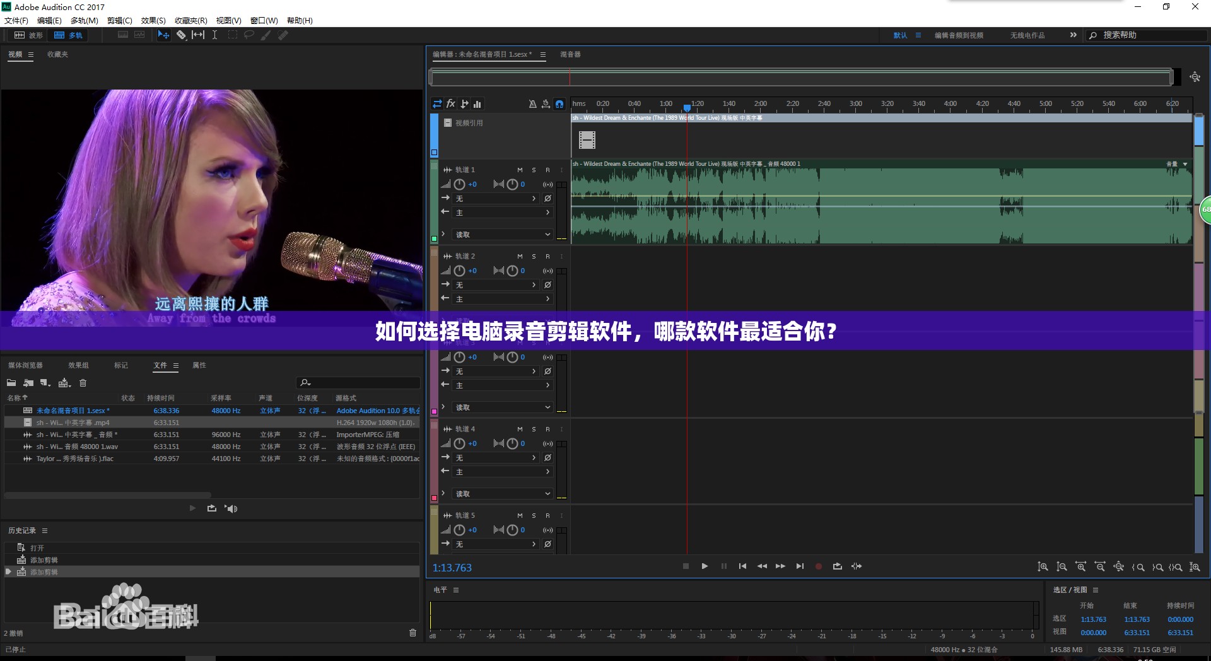This screenshot has width=1211, height=661.
Task: Import file icon in Files panel
Action: pos(28,383)
